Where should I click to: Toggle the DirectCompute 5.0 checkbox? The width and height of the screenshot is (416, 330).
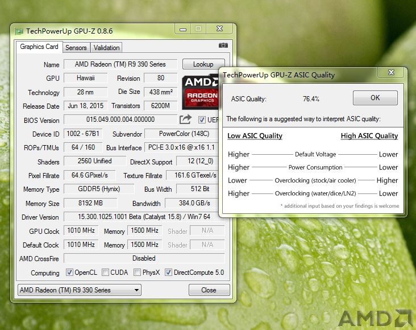(168, 273)
